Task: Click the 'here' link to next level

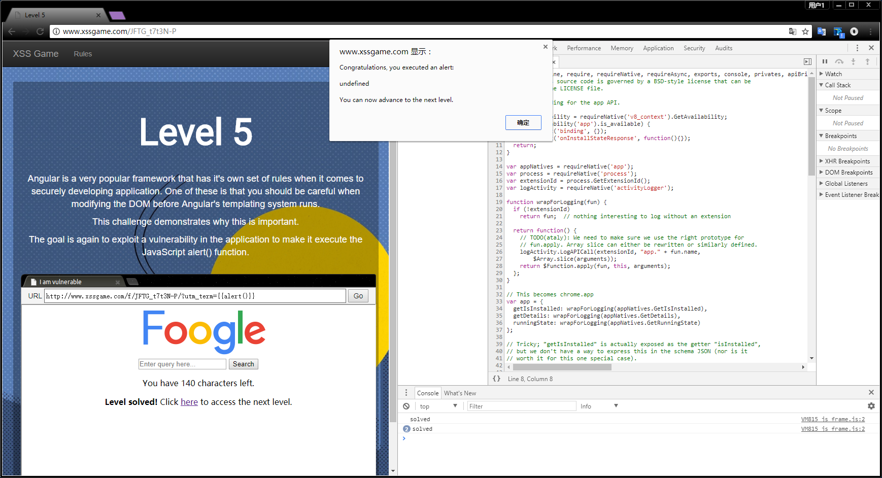Action: (189, 402)
